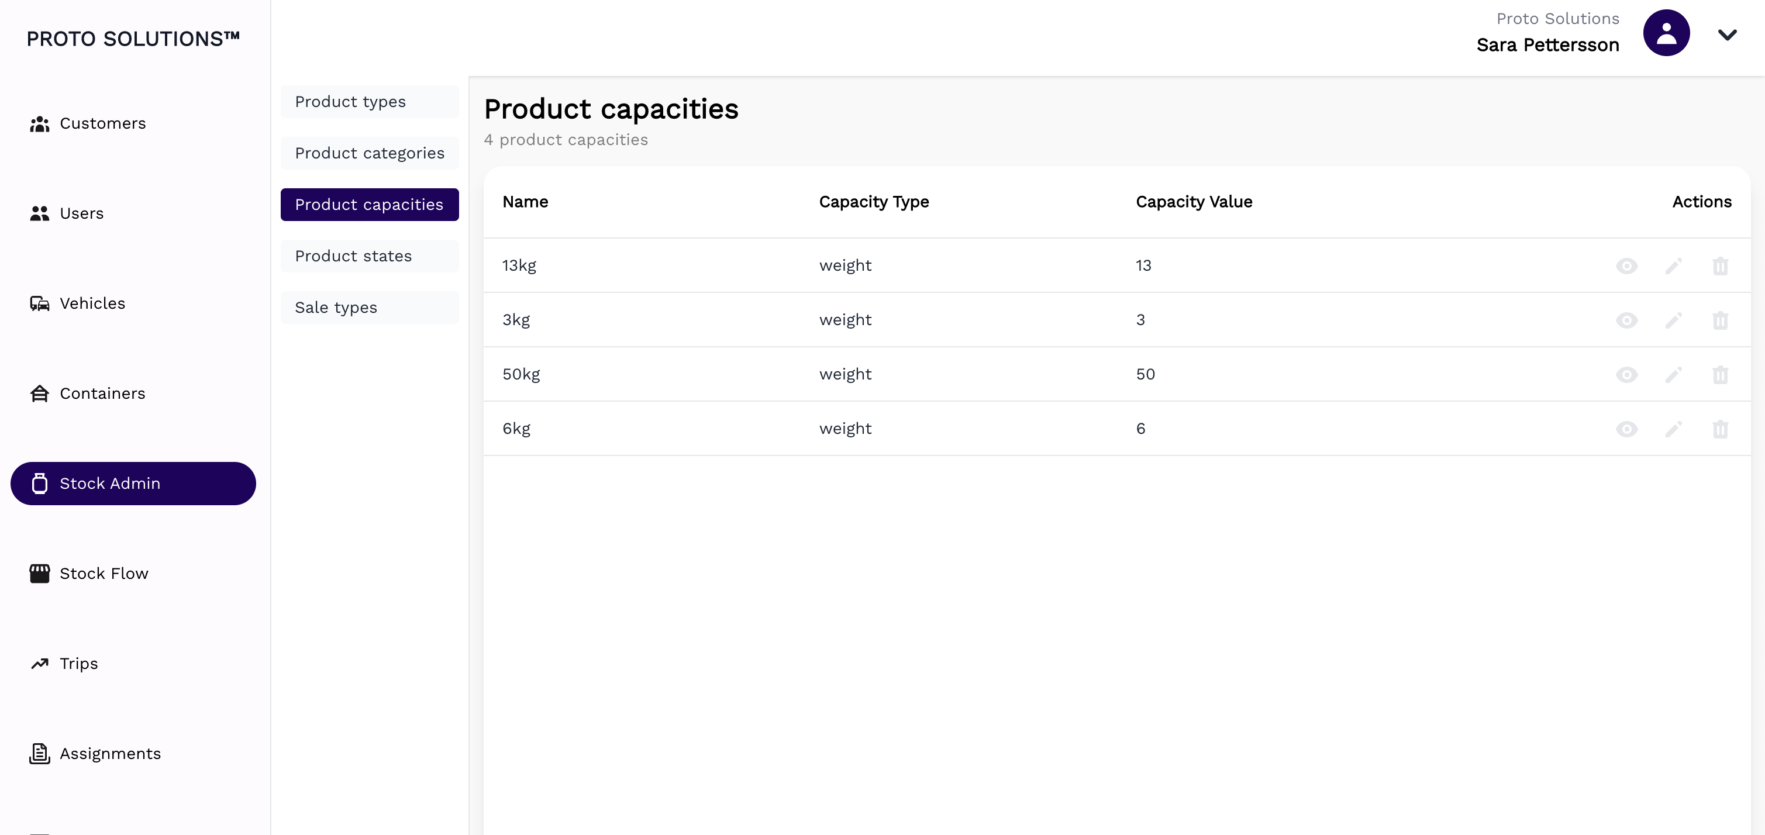
Task: View the 3kg capacity via eye icon
Action: tap(1626, 320)
